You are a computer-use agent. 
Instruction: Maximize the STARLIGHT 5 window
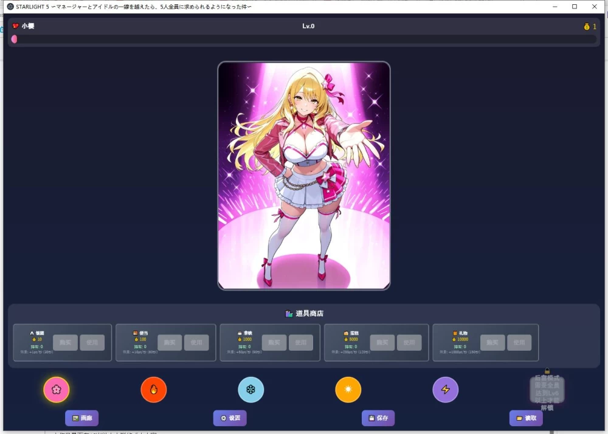click(575, 7)
